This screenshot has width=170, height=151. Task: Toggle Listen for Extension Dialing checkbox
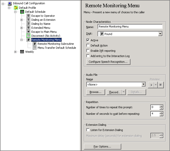(x=88, y=130)
